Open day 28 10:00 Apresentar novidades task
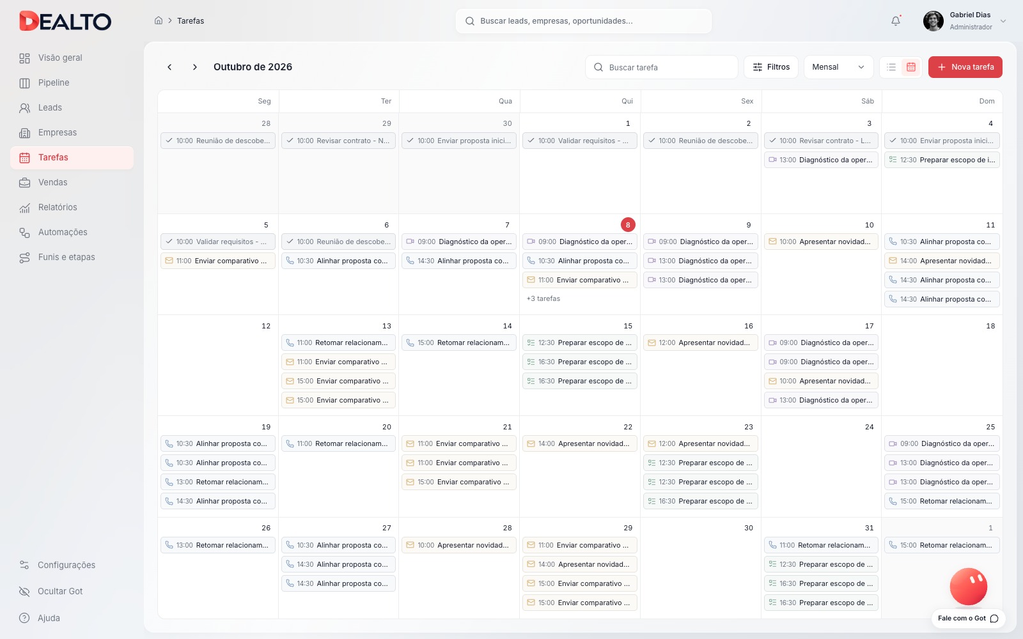Screen dimensions: 1023x639 [x=459, y=545]
